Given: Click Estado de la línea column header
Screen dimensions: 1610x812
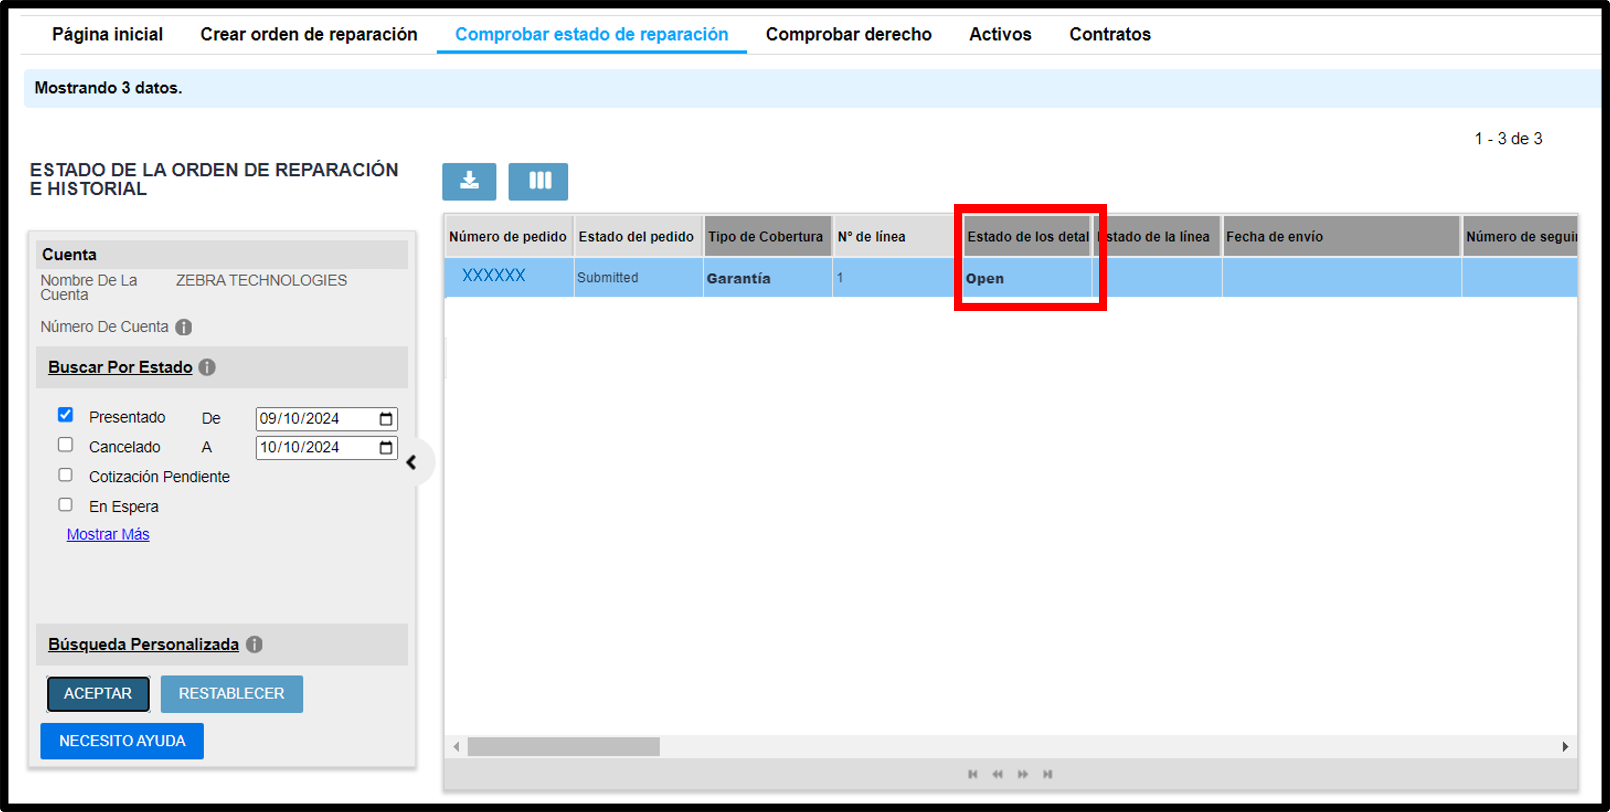Looking at the screenshot, I should (1158, 236).
